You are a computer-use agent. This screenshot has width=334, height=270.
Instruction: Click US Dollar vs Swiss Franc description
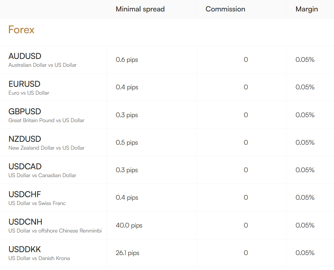tap(37, 203)
